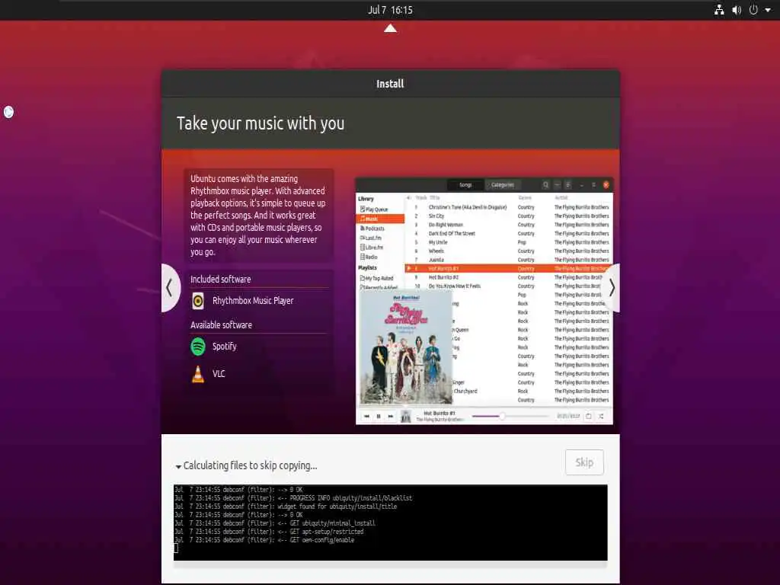Click the Flying Burrito Brothers album cover

406,347
